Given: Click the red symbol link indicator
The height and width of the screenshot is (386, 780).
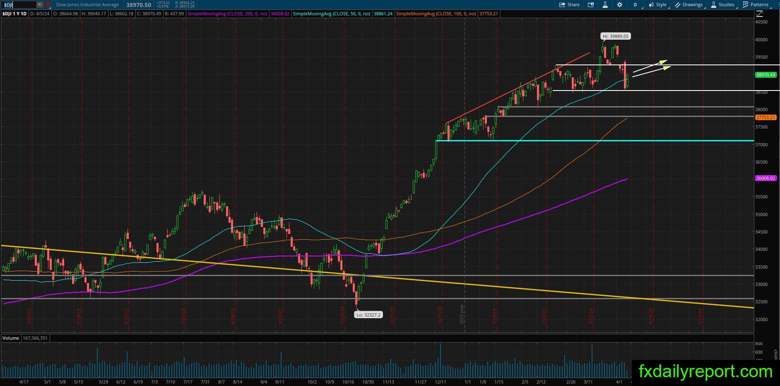Looking at the screenshot, I should tap(48, 5).
